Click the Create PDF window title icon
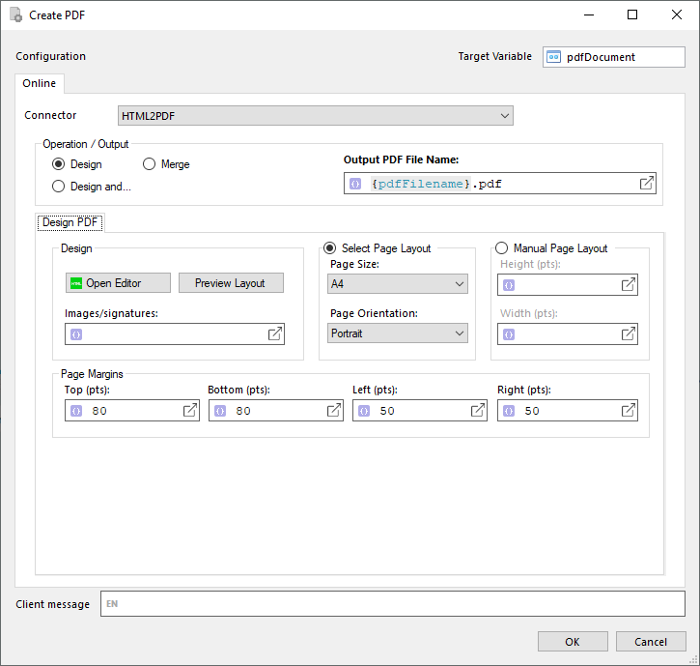The width and height of the screenshot is (700, 666). point(16,14)
